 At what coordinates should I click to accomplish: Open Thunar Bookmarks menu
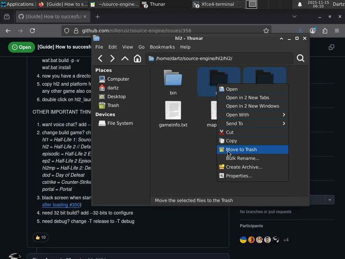[162, 47]
